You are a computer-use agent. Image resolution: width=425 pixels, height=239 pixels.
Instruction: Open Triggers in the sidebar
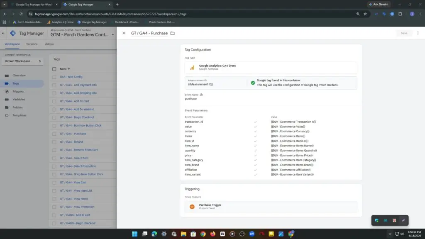18,91
